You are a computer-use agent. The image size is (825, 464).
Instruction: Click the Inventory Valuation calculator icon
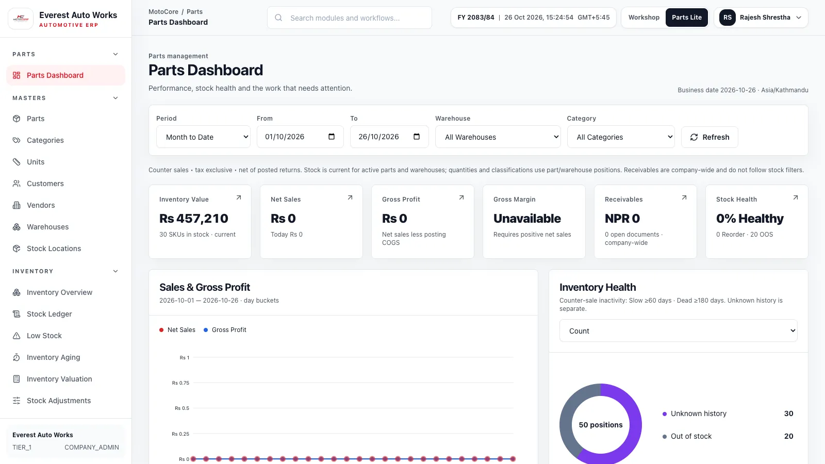coord(16,379)
